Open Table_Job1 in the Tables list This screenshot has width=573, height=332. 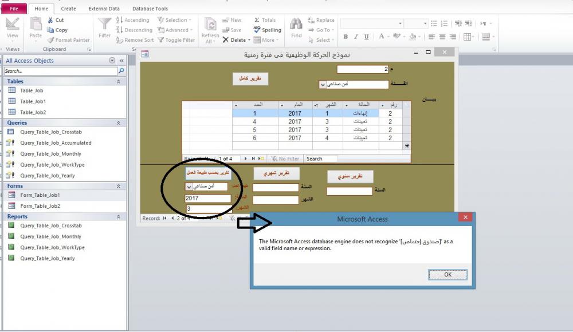pos(33,101)
